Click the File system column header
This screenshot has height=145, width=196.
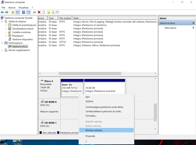coord(65,18)
